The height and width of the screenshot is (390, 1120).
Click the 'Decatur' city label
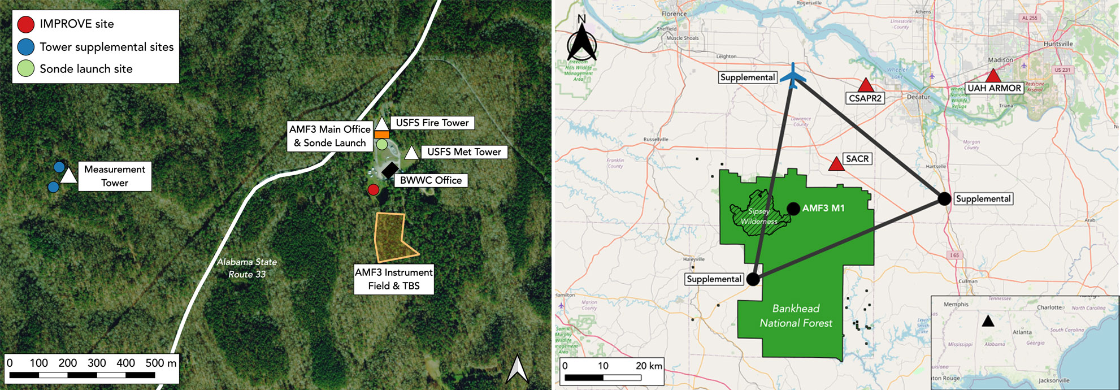pos(918,97)
